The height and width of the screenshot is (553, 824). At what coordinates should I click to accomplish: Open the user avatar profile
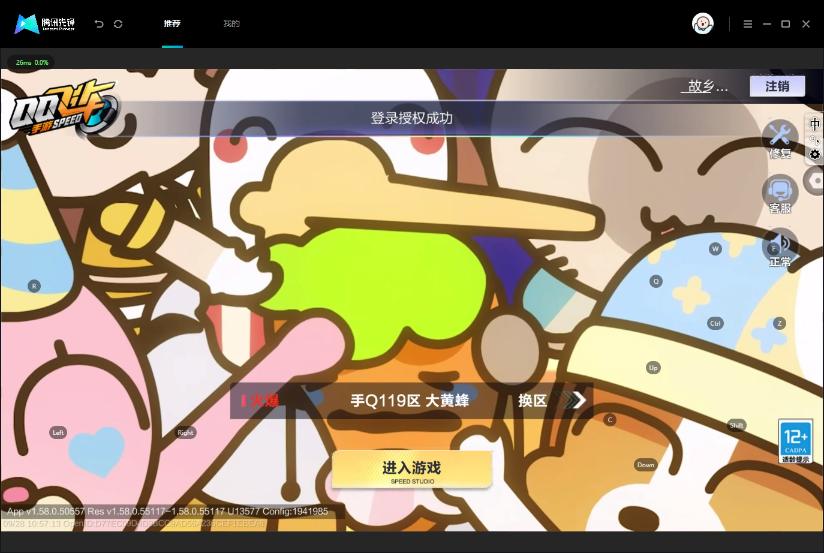[x=703, y=24]
